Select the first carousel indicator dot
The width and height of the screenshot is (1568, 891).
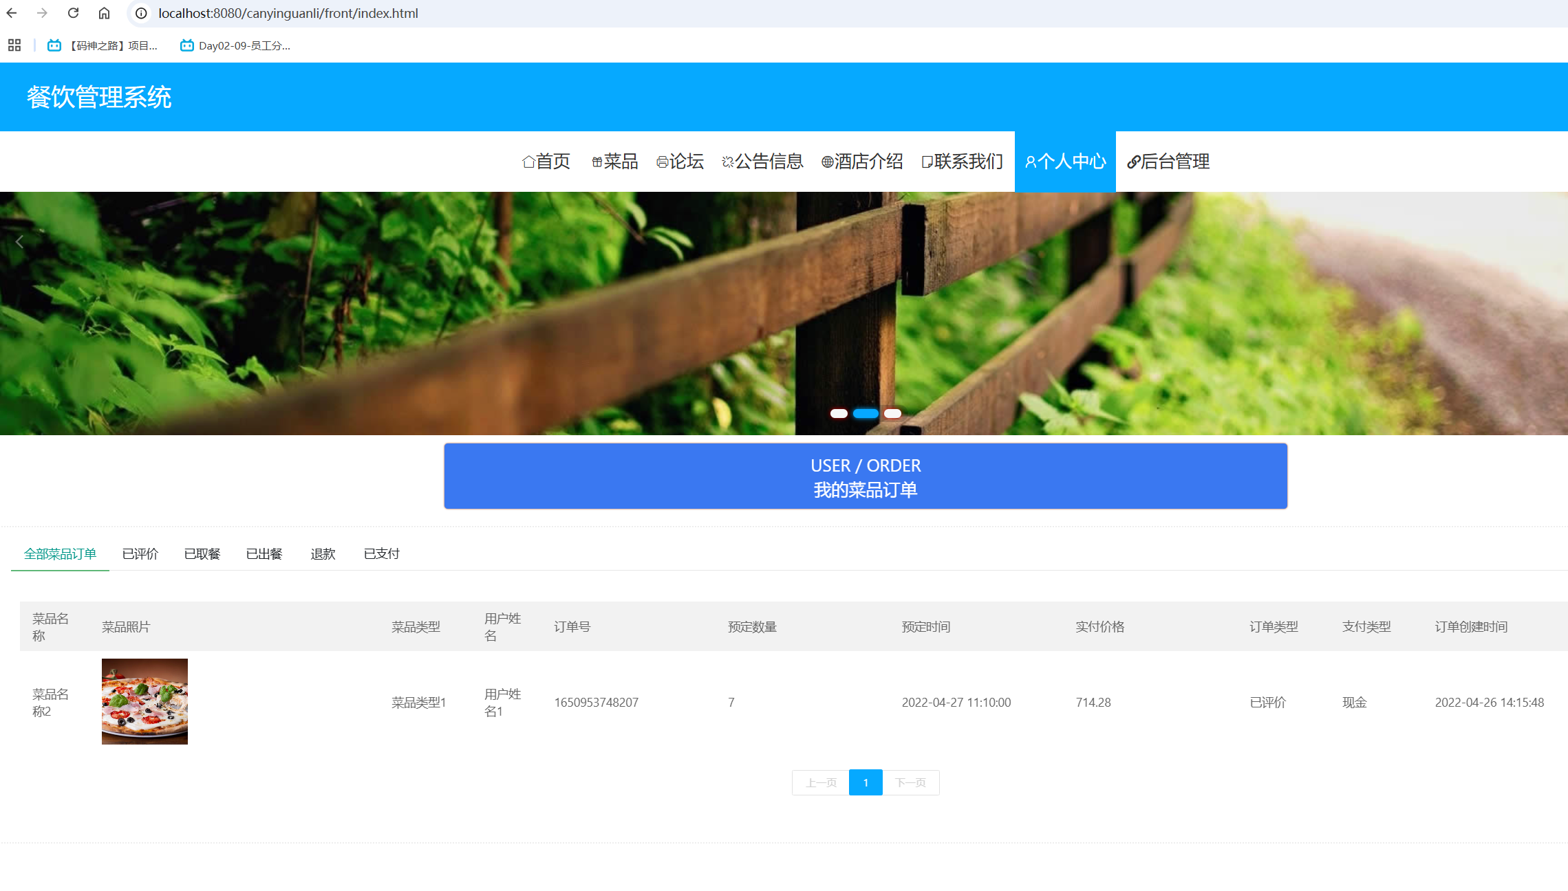pos(840,413)
